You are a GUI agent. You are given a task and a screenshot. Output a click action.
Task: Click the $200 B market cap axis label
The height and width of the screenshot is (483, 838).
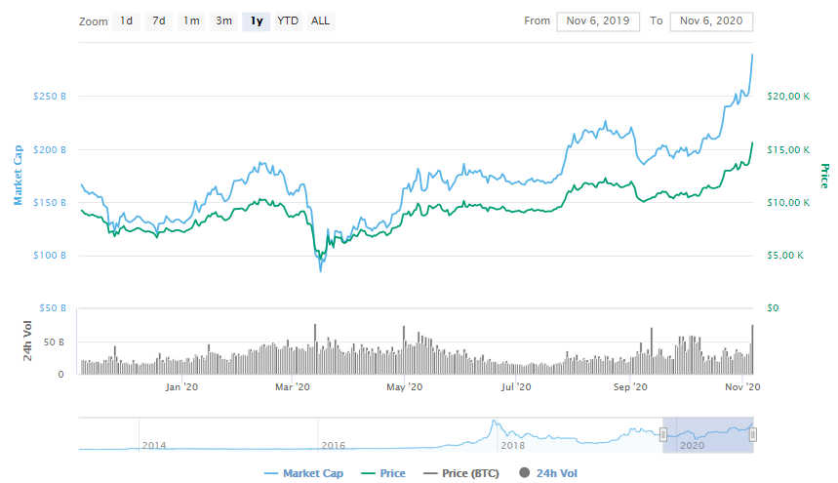49,149
